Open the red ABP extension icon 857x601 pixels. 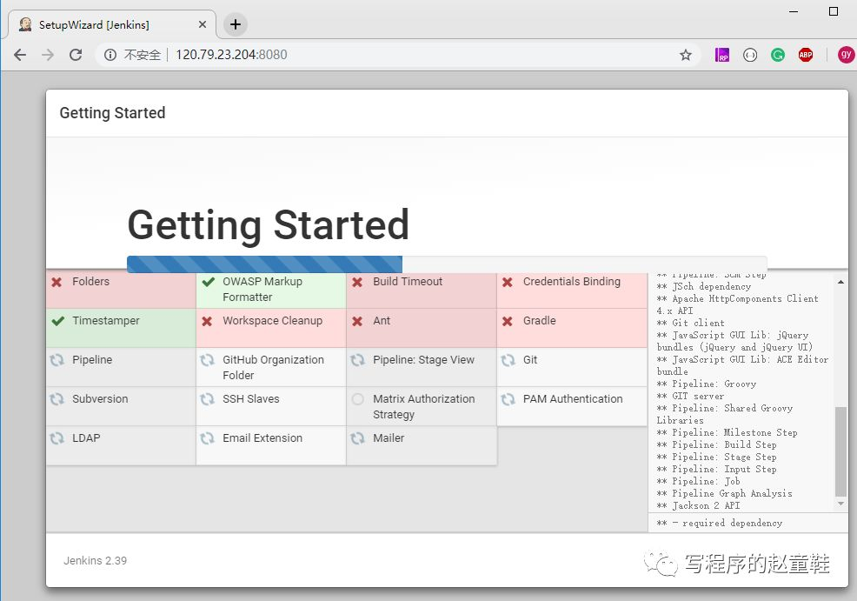806,55
